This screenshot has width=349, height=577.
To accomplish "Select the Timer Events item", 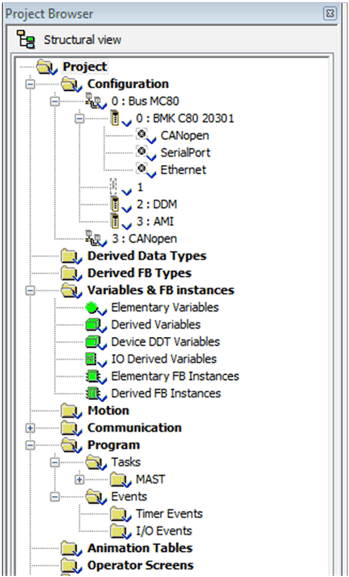I will (169, 513).
